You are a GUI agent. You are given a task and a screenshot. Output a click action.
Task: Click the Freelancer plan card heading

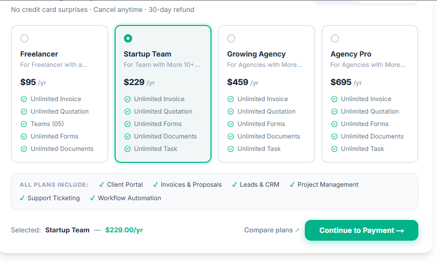tap(39, 54)
